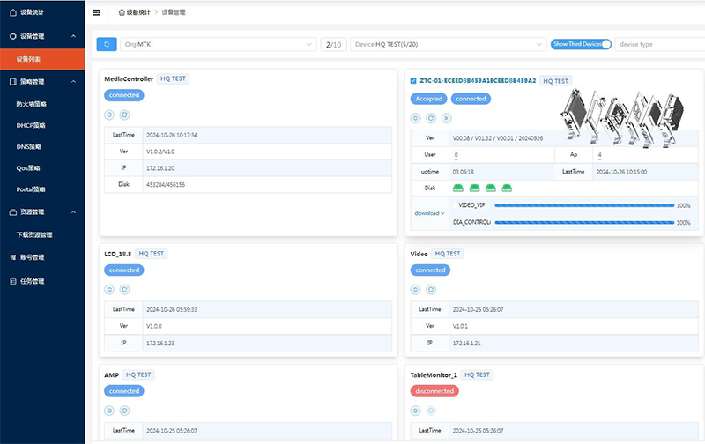Screen dimensions: 705x444
Task: Uncheck the ZTC-01-ECEED8B459A1 device checkbox
Action: 413,81
